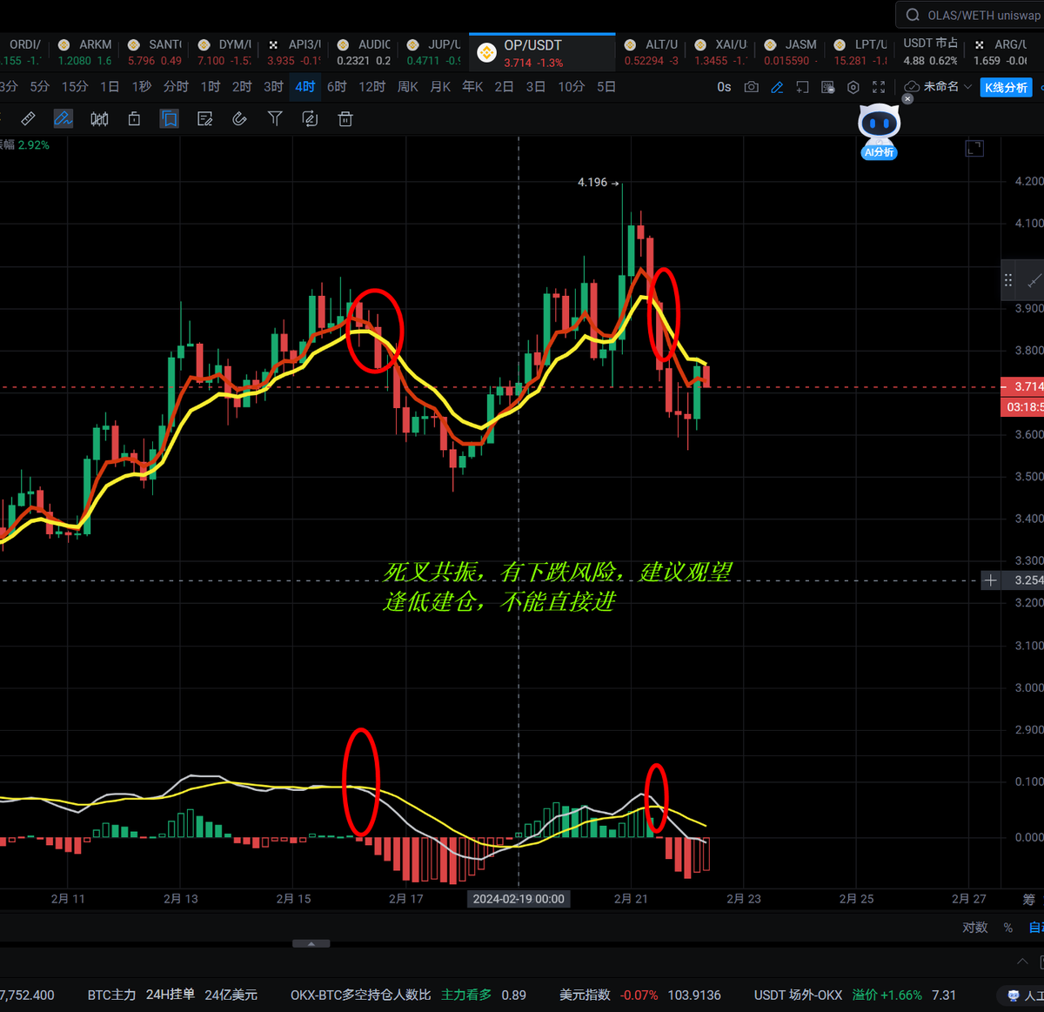This screenshot has width=1044, height=1012.
Task: Select the 12时 timeframe
Action: point(372,87)
